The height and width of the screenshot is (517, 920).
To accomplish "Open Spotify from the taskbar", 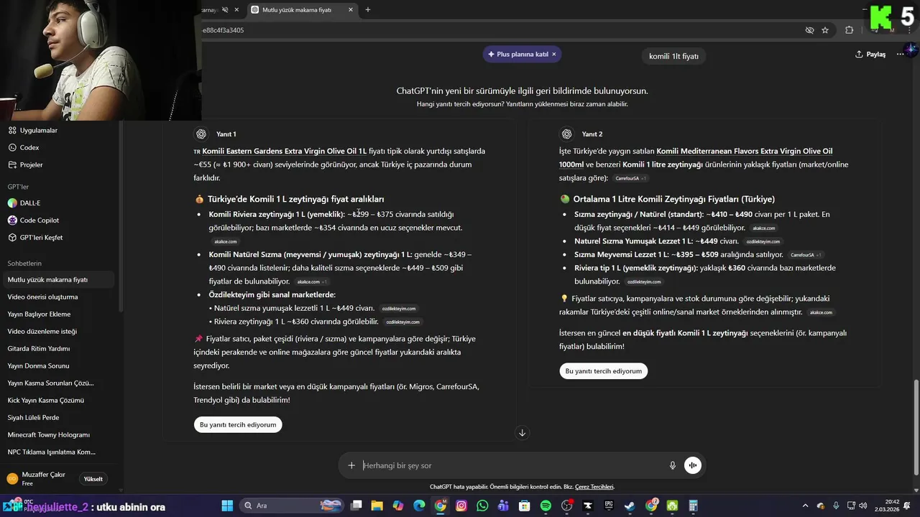I will 546,506.
